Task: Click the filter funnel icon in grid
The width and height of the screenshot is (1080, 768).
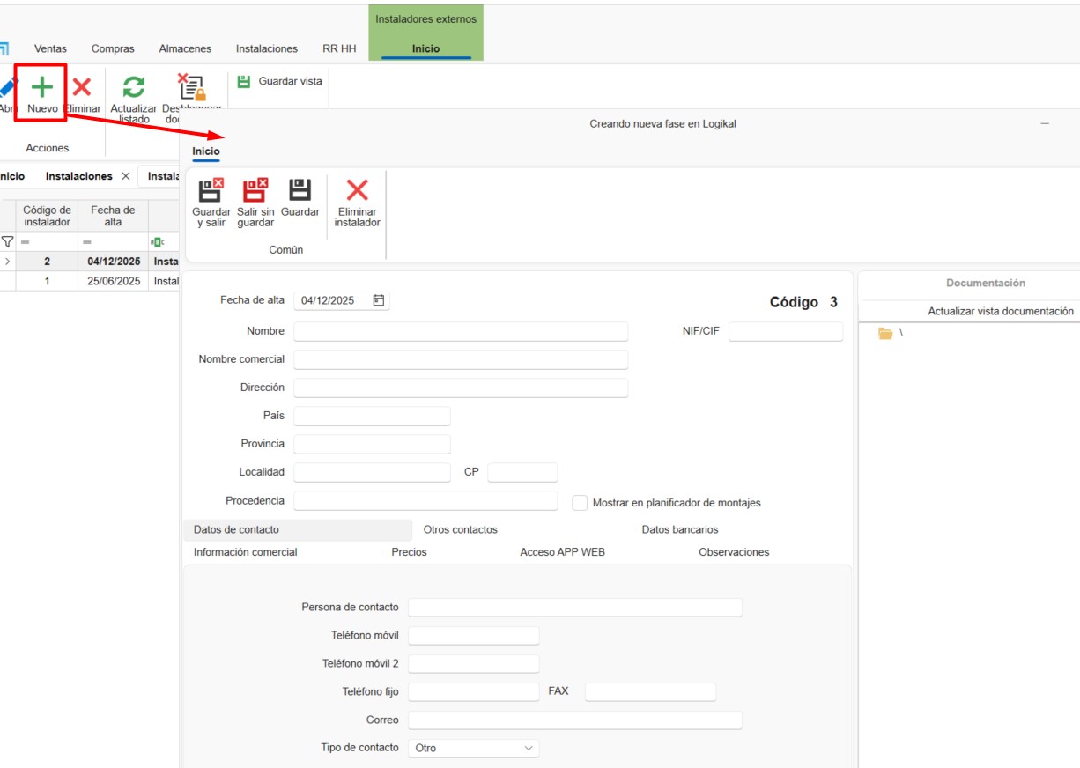Action: [8, 241]
